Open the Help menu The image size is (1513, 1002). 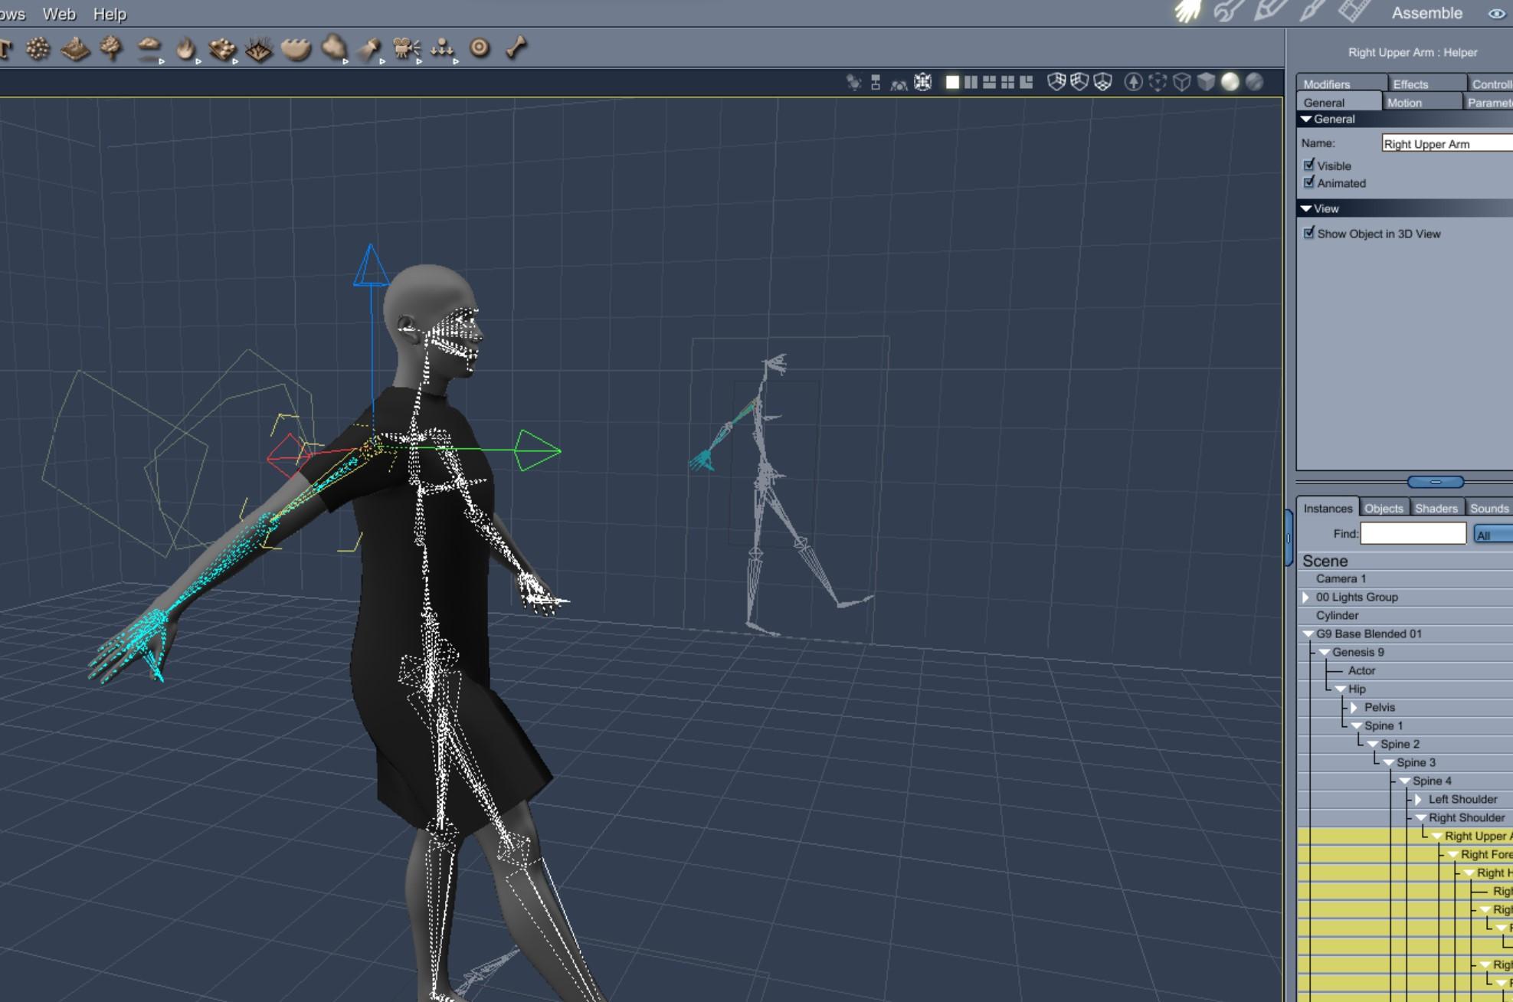(110, 14)
